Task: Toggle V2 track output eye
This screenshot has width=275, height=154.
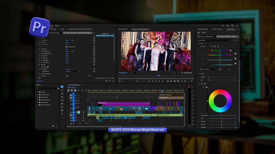Action: (78, 104)
